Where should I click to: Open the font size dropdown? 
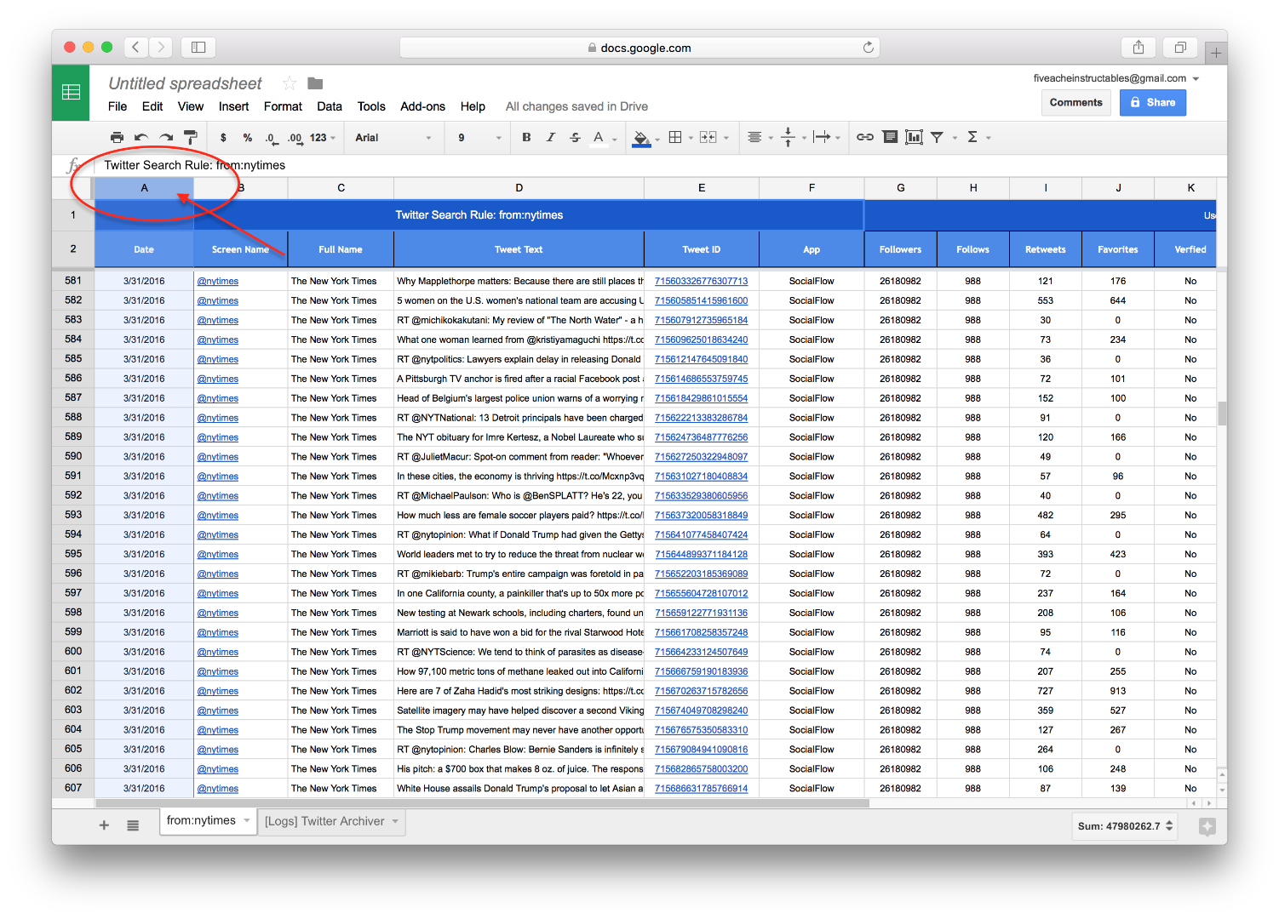[x=477, y=137]
